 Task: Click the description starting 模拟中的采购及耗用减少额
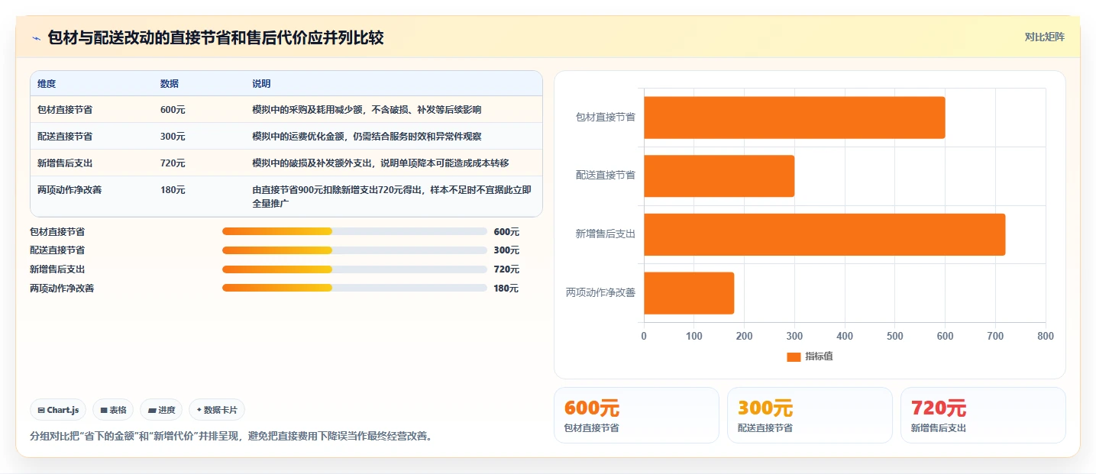(x=367, y=110)
